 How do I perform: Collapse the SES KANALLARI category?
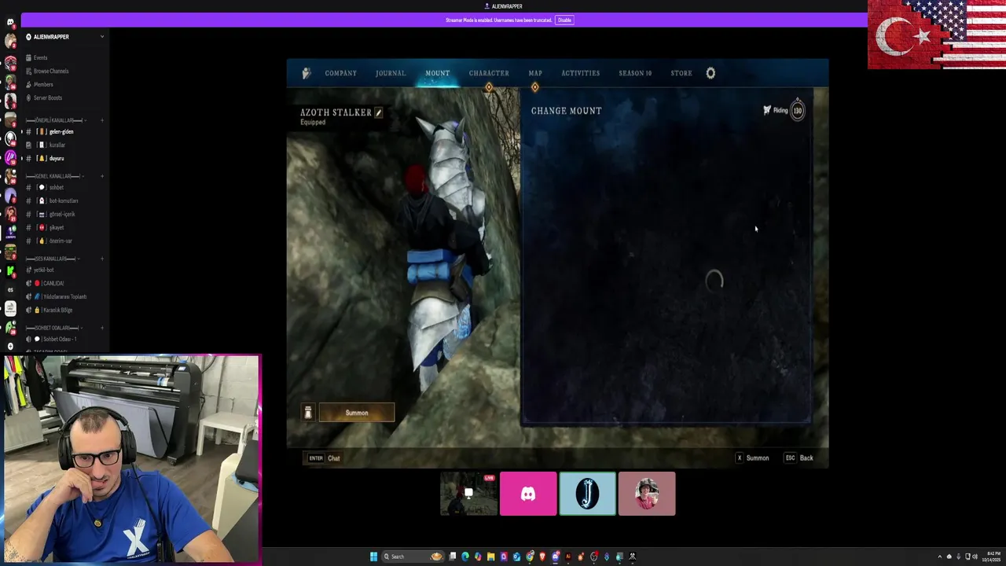[51, 259]
